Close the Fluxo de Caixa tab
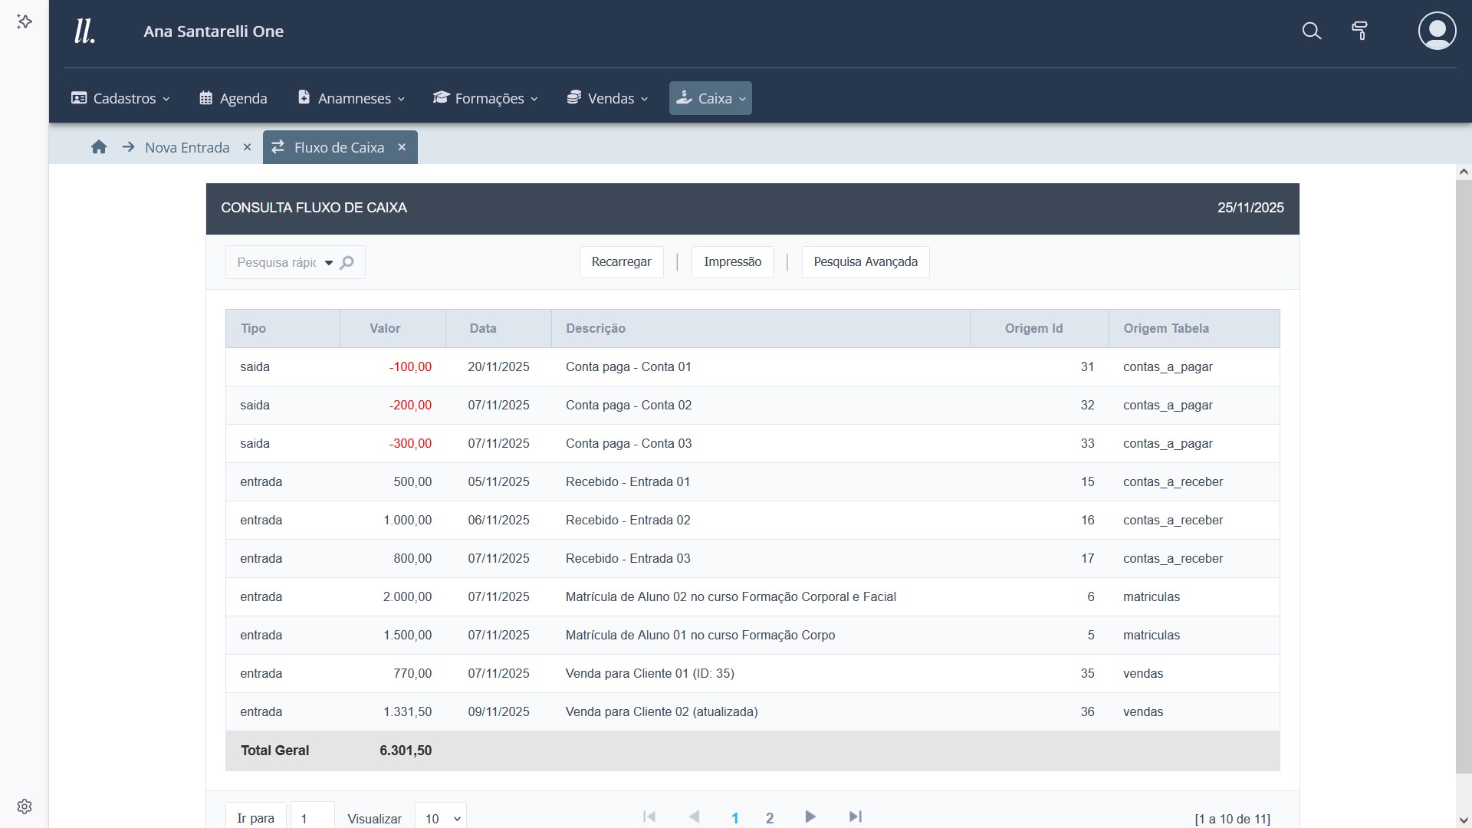 point(402,147)
